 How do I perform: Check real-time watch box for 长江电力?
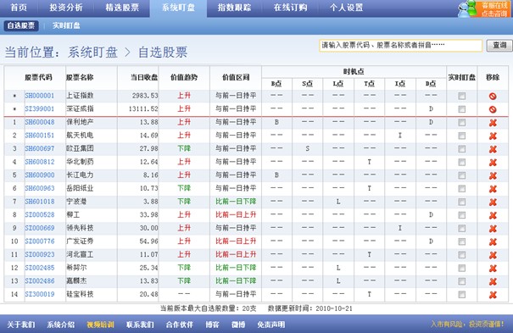(x=461, y=175)
